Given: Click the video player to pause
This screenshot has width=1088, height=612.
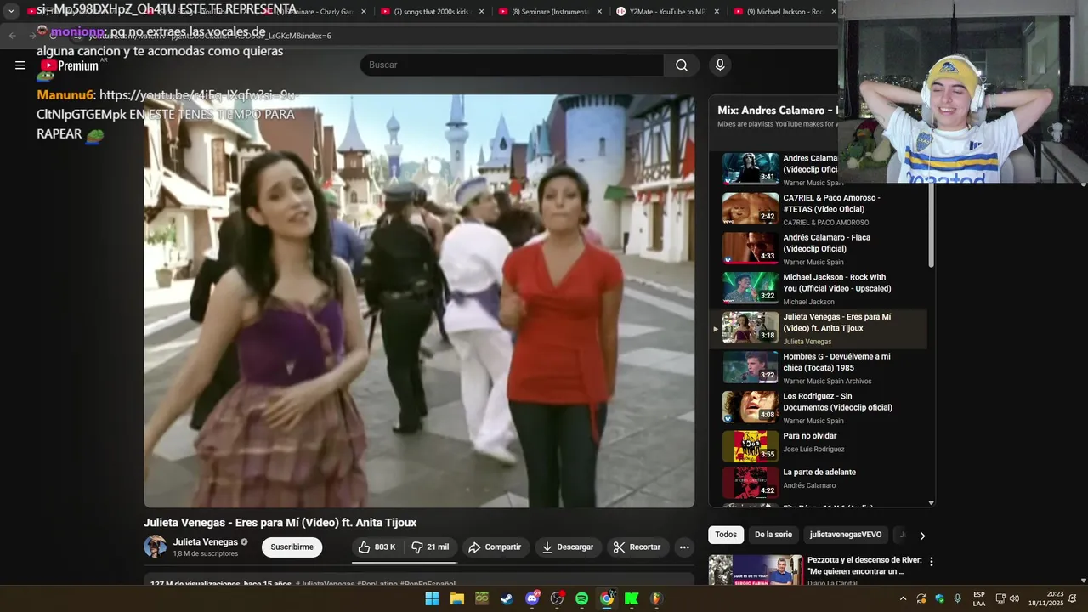Looking at the screenshot, I should tap(419, 301).
